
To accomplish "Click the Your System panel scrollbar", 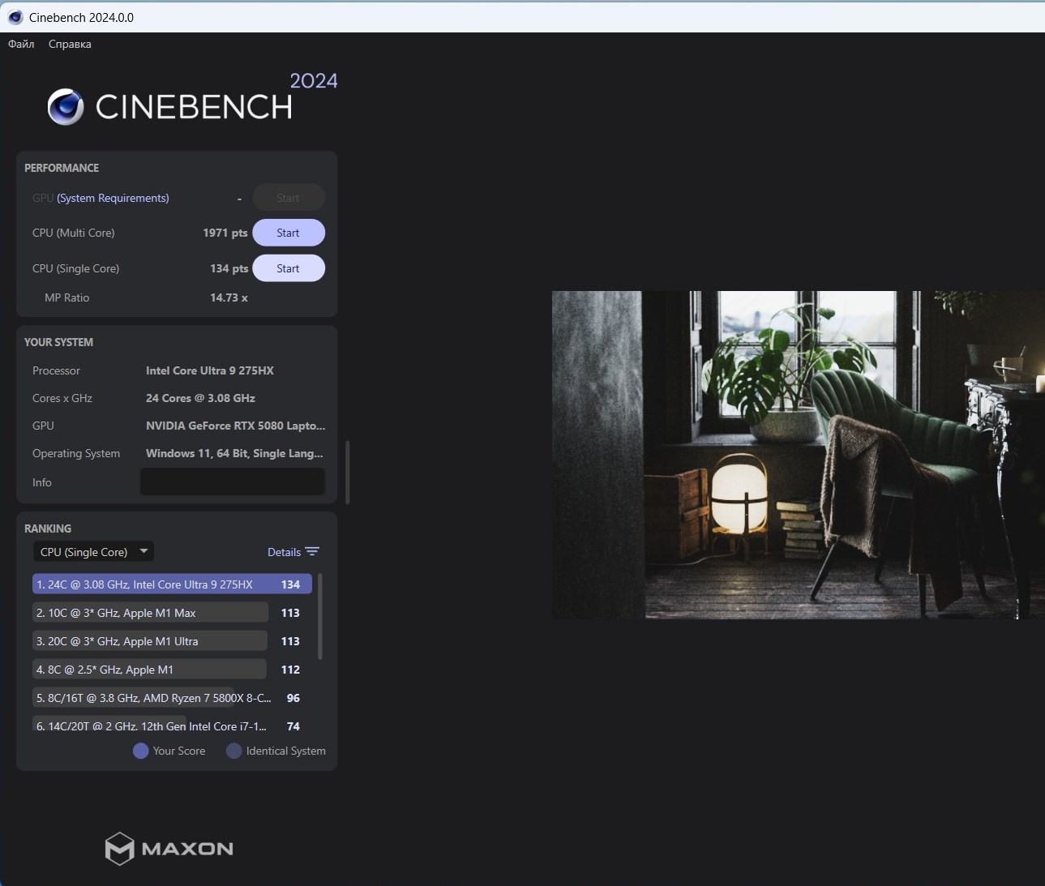I will tap(347, 472).
